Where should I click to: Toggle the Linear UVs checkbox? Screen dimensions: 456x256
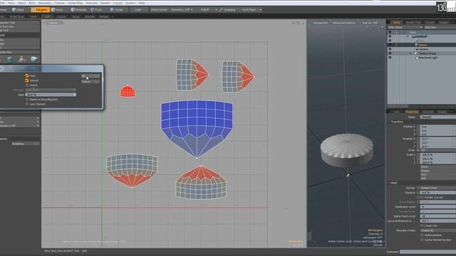tap(422, 225)
